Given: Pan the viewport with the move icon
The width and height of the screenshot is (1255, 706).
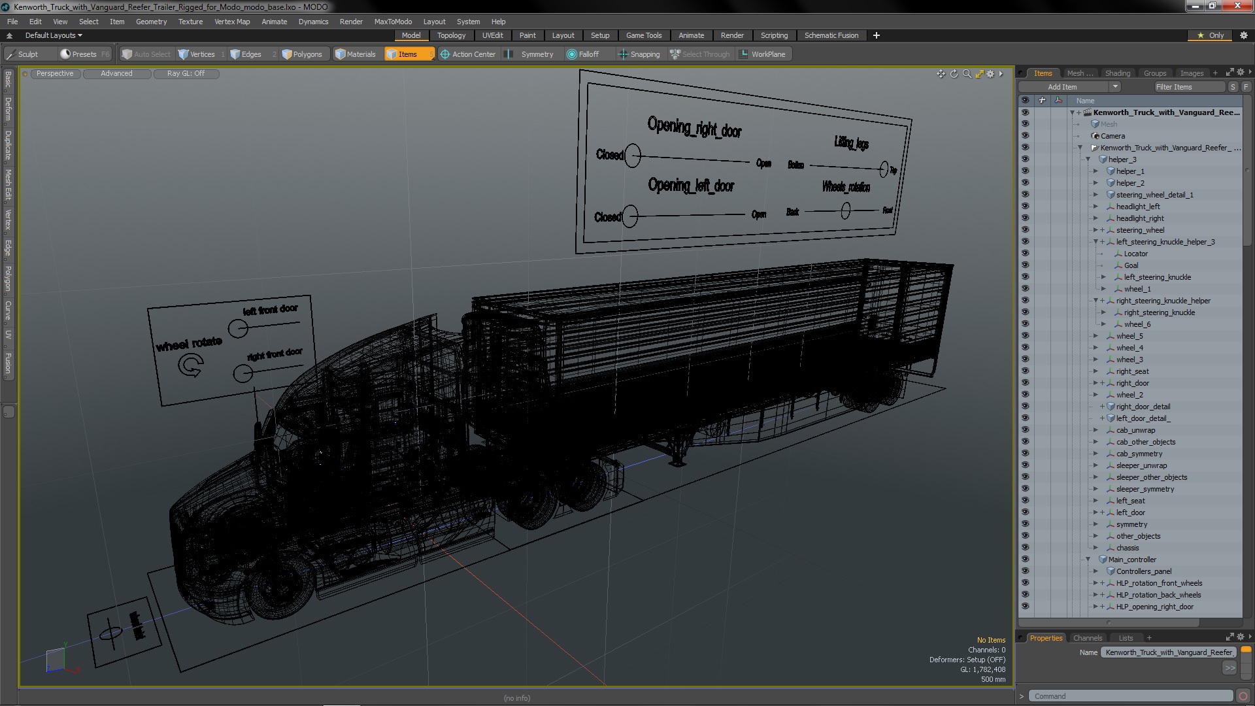Looking at the screenshot, I should pyautogui.click(x=941, y=74).
